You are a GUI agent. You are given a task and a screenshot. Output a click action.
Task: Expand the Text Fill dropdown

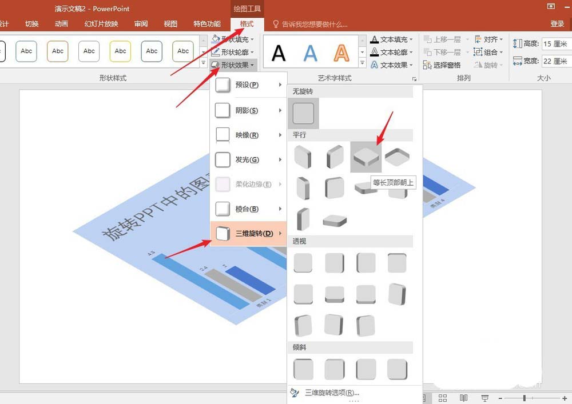[x=392, y=39]
